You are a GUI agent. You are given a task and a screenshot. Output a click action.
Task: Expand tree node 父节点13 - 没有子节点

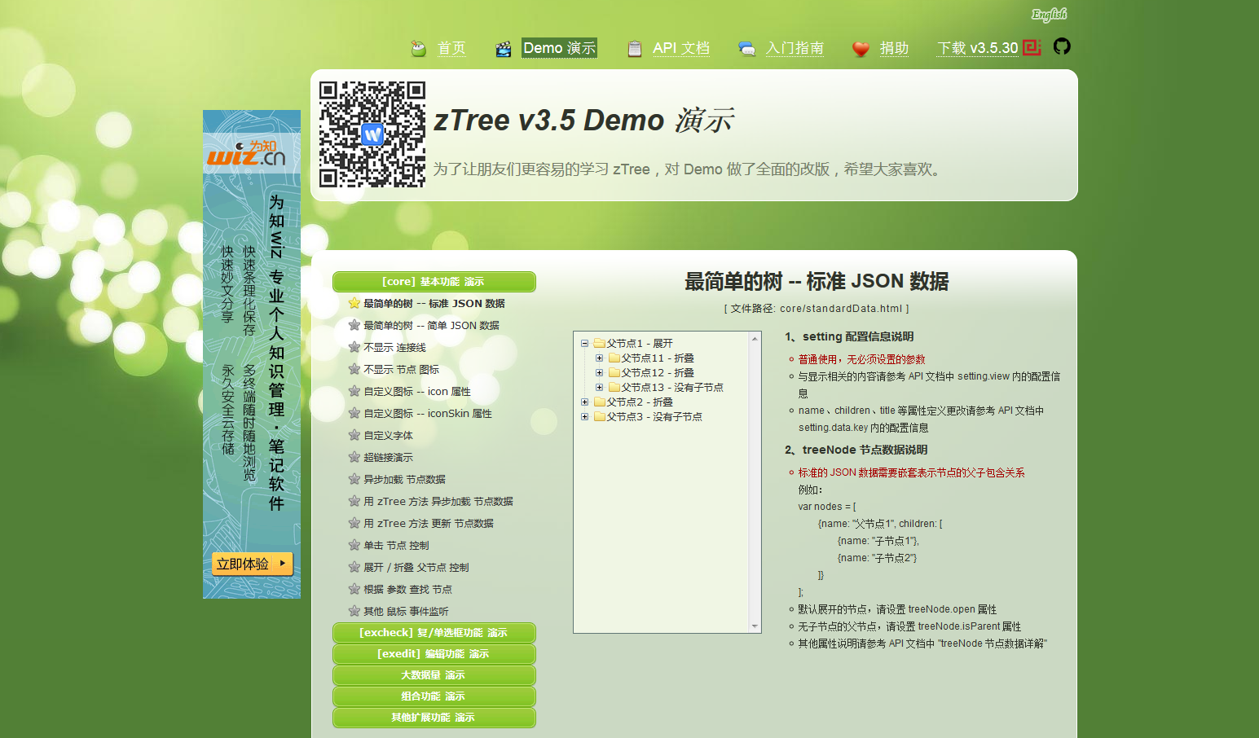[599, 388]
